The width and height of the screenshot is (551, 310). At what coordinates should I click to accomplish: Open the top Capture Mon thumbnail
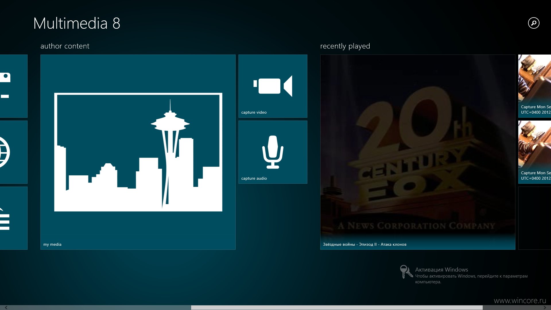click(535, 86)
